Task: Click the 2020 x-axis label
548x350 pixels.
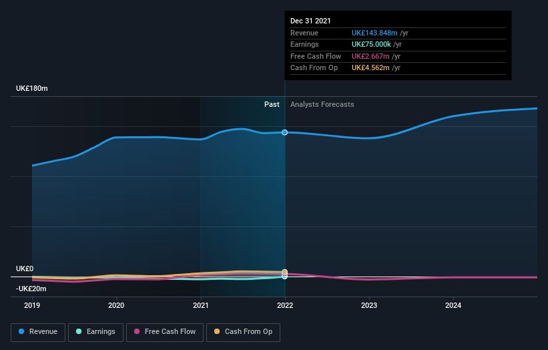Action: click(x=116, y=306)
